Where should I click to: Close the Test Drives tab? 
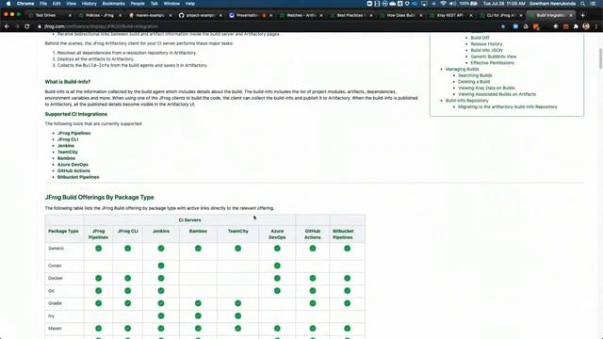(x=70, y=15)
